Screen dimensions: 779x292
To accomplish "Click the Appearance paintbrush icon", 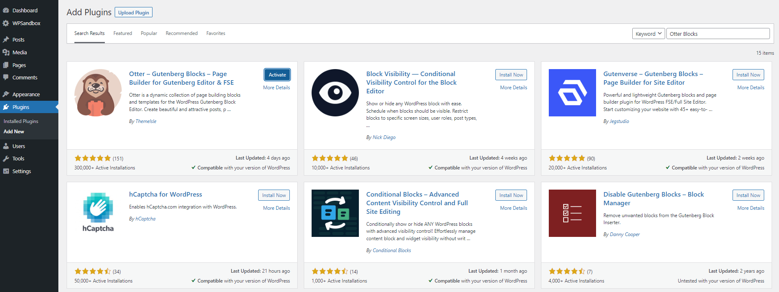I will point(6,94).
